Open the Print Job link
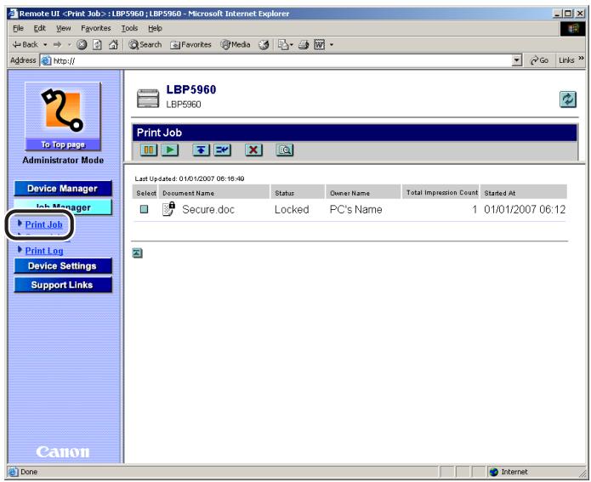 point(43,224)
